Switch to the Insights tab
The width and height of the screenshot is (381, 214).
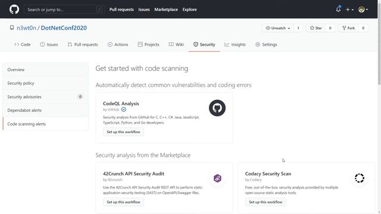(x=235, y=45)
